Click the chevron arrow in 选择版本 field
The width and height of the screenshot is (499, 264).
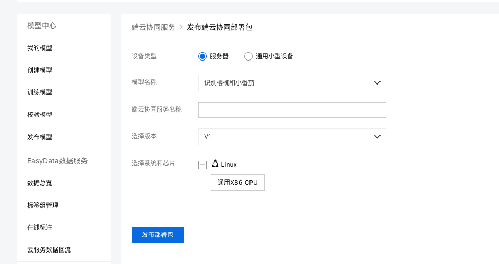tap(377, 137)
